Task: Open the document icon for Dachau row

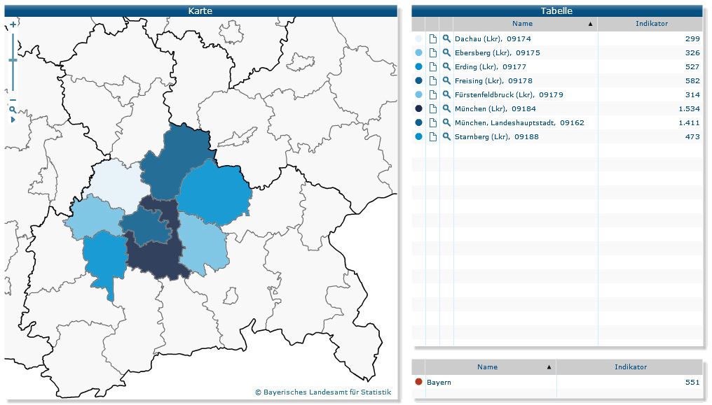Action: [432, 39]
